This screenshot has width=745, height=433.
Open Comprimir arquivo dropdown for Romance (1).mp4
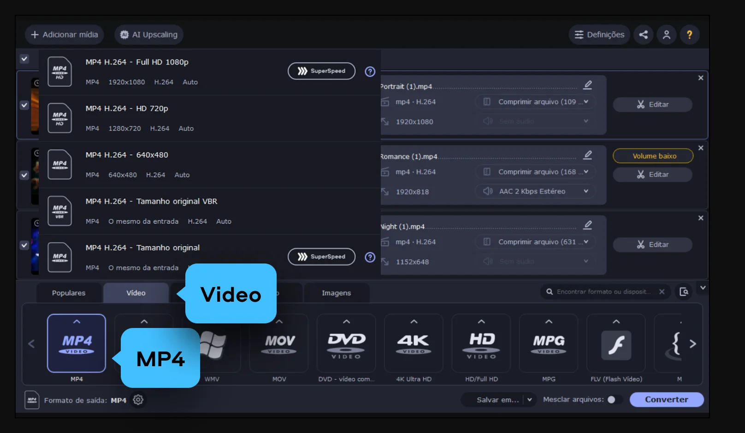click(535, 172)
